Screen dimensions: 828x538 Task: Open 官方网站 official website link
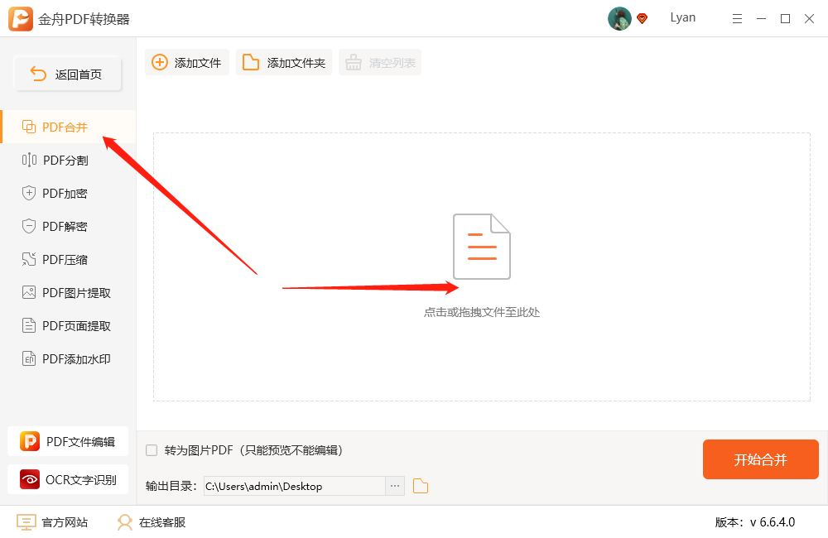(x=51, y=522)
